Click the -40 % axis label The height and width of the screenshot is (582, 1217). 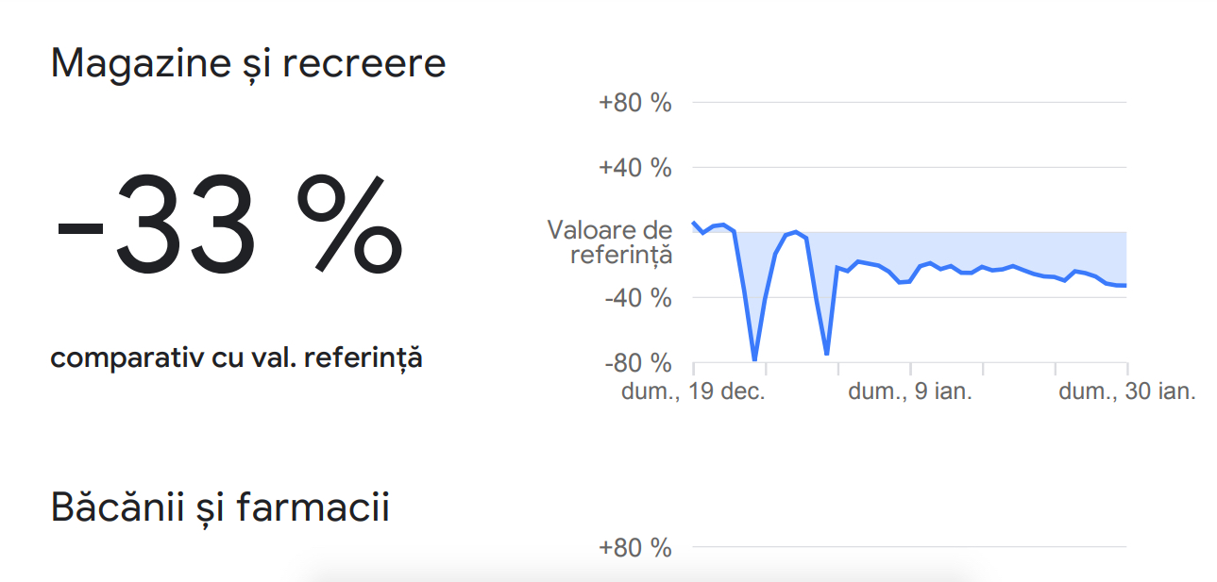tap(638, 298)
